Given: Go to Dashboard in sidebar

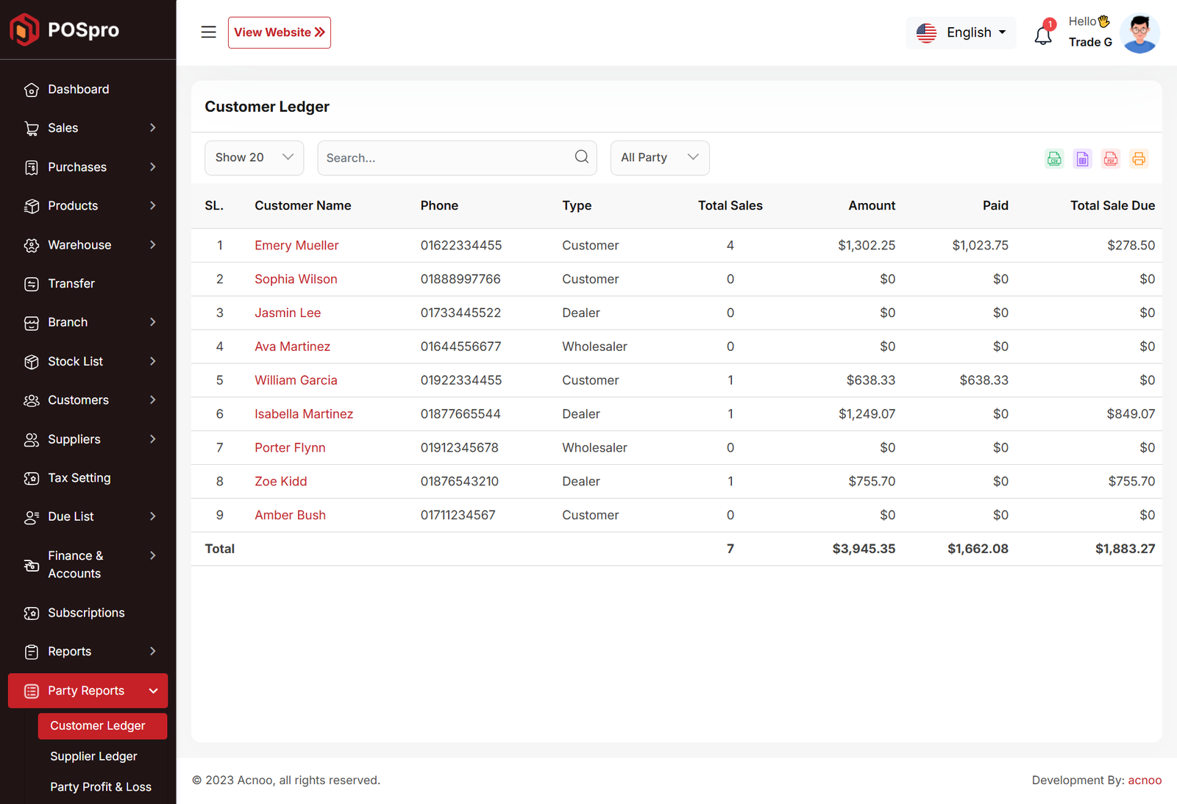Looking at the screenshot, I should click(79, 90).
